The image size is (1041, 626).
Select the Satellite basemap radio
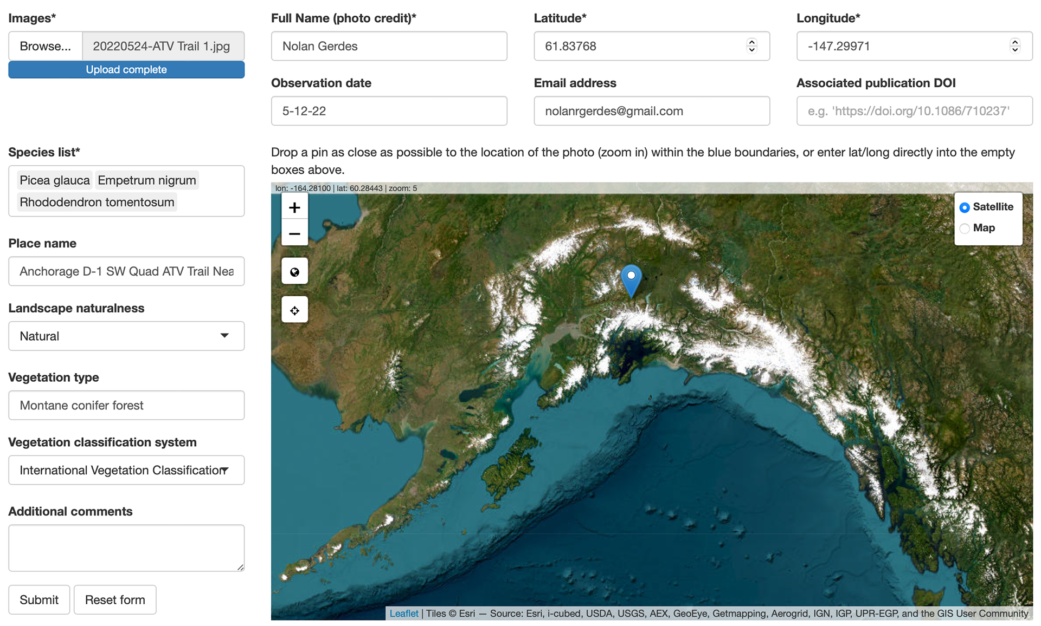tap(965, 207)
